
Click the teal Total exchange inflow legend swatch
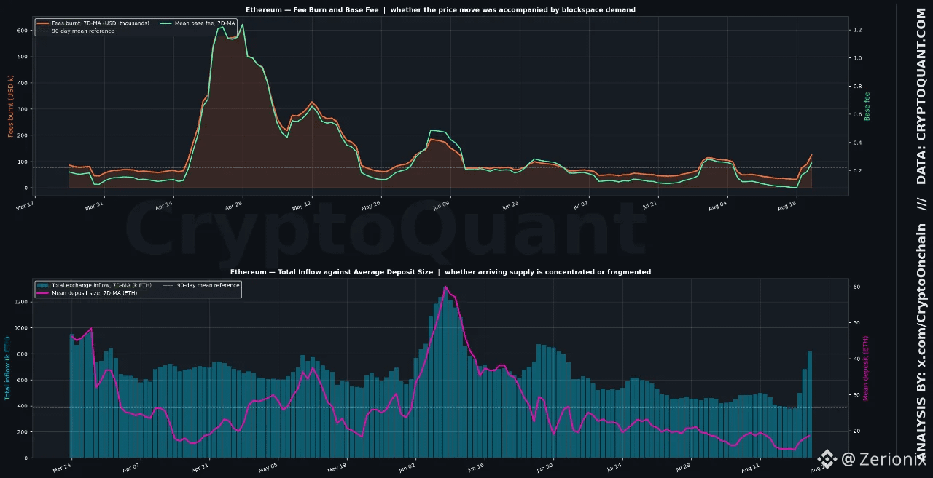click(x=43, y=285)
